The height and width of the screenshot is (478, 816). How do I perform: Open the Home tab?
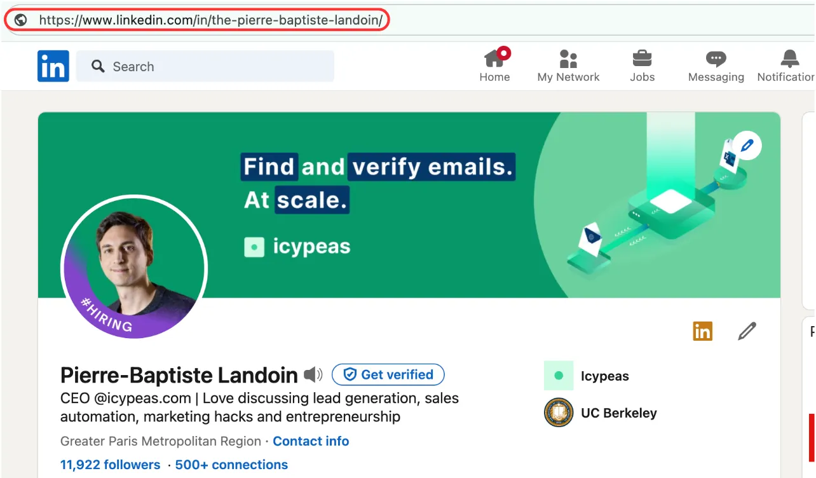(494, 65)
